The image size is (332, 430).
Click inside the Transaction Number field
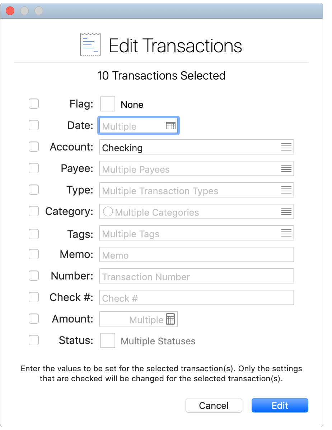coord(196,276)
